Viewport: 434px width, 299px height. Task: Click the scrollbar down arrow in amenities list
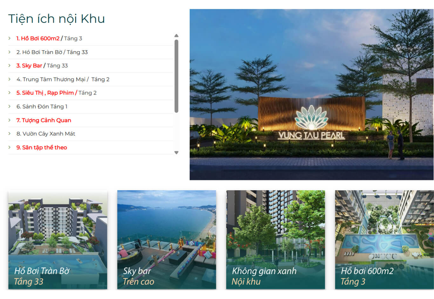click(x=176, y=153)
